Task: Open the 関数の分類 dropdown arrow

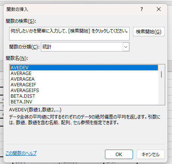Action: click(126, 47)
